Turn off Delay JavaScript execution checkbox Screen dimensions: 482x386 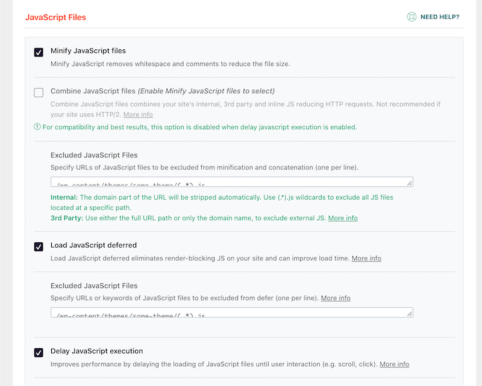(39, 352)
